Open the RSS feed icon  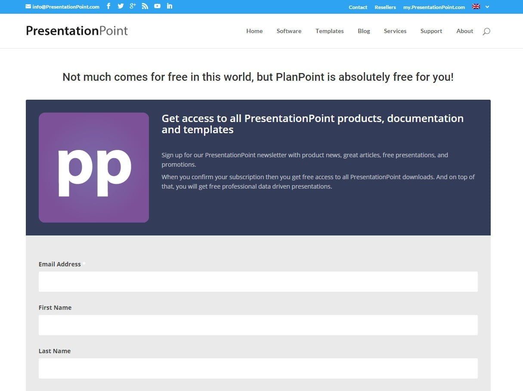[145, 6]
